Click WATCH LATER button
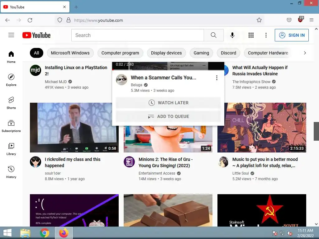Image resolution: width=319 pixels, height=239 pixels. 168,103
